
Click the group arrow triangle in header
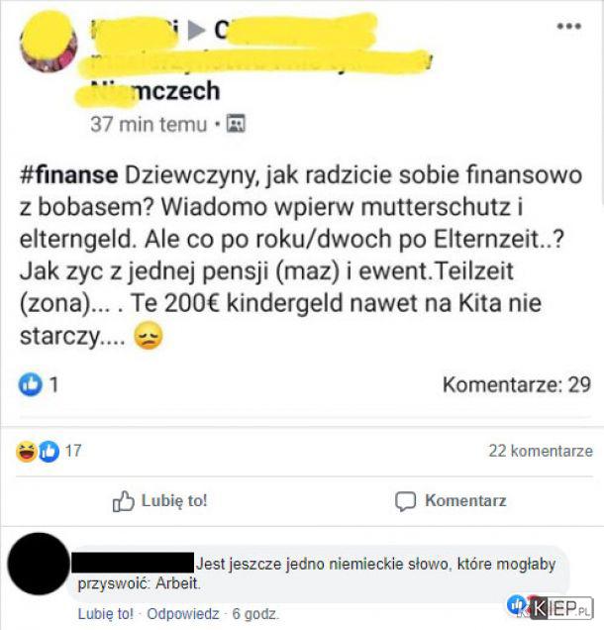click(x=197, y=30)
